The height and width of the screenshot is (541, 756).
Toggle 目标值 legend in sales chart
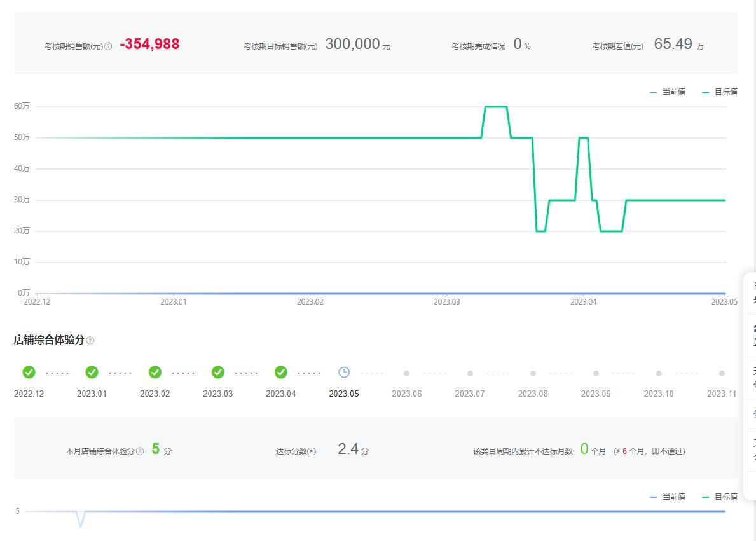point(720,92)
